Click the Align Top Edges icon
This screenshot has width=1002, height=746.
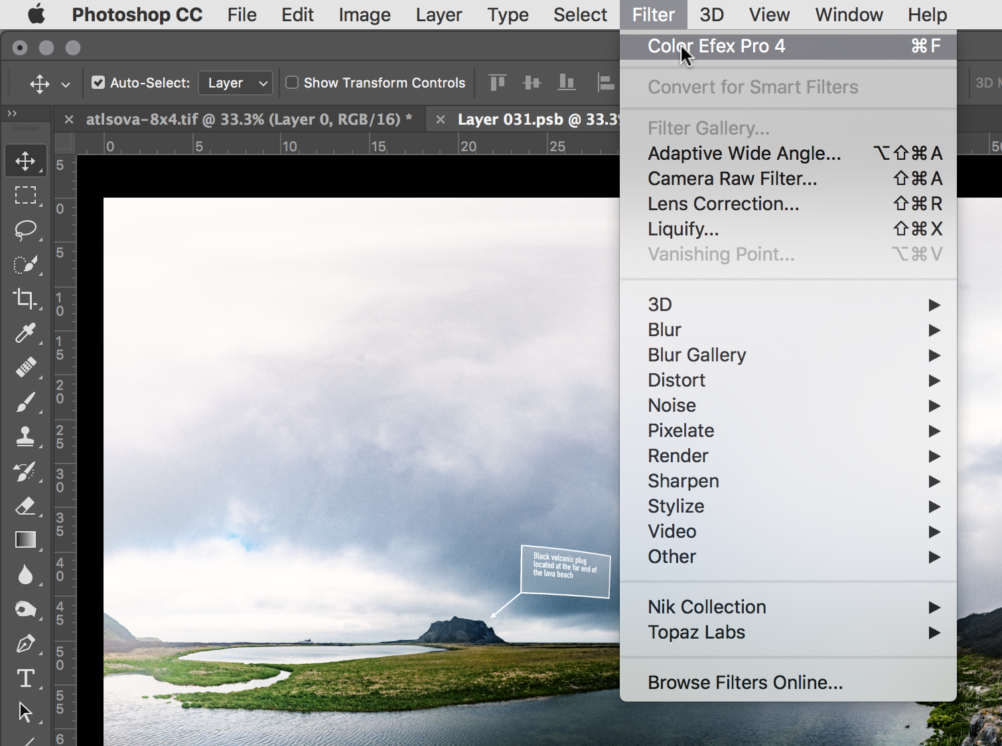point(497,82)
